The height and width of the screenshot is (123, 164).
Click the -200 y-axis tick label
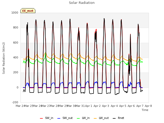(15, 102)
